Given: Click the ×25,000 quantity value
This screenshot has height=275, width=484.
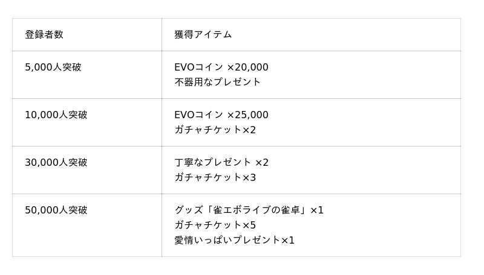Looking at the screenshot, I should coord(247,115).
